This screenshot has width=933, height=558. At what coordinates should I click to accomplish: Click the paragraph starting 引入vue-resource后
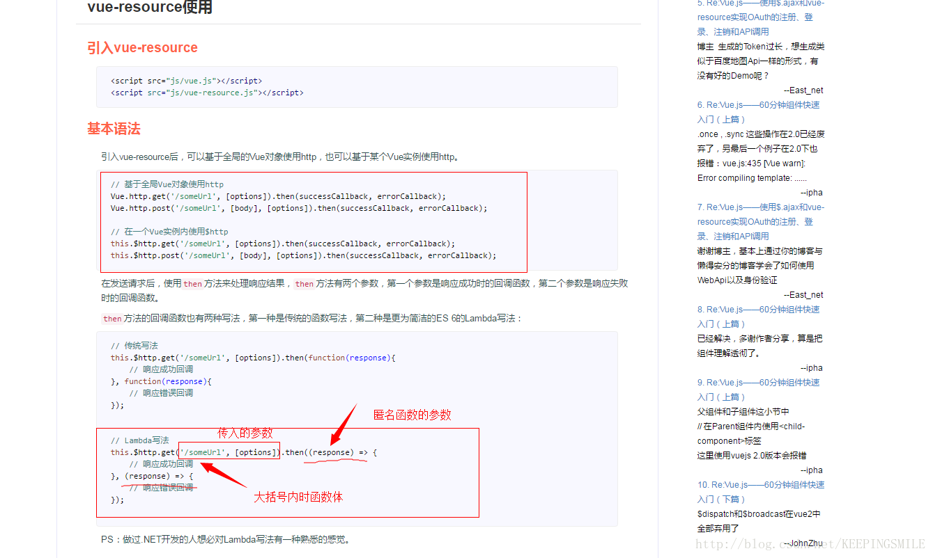point(281,157)
